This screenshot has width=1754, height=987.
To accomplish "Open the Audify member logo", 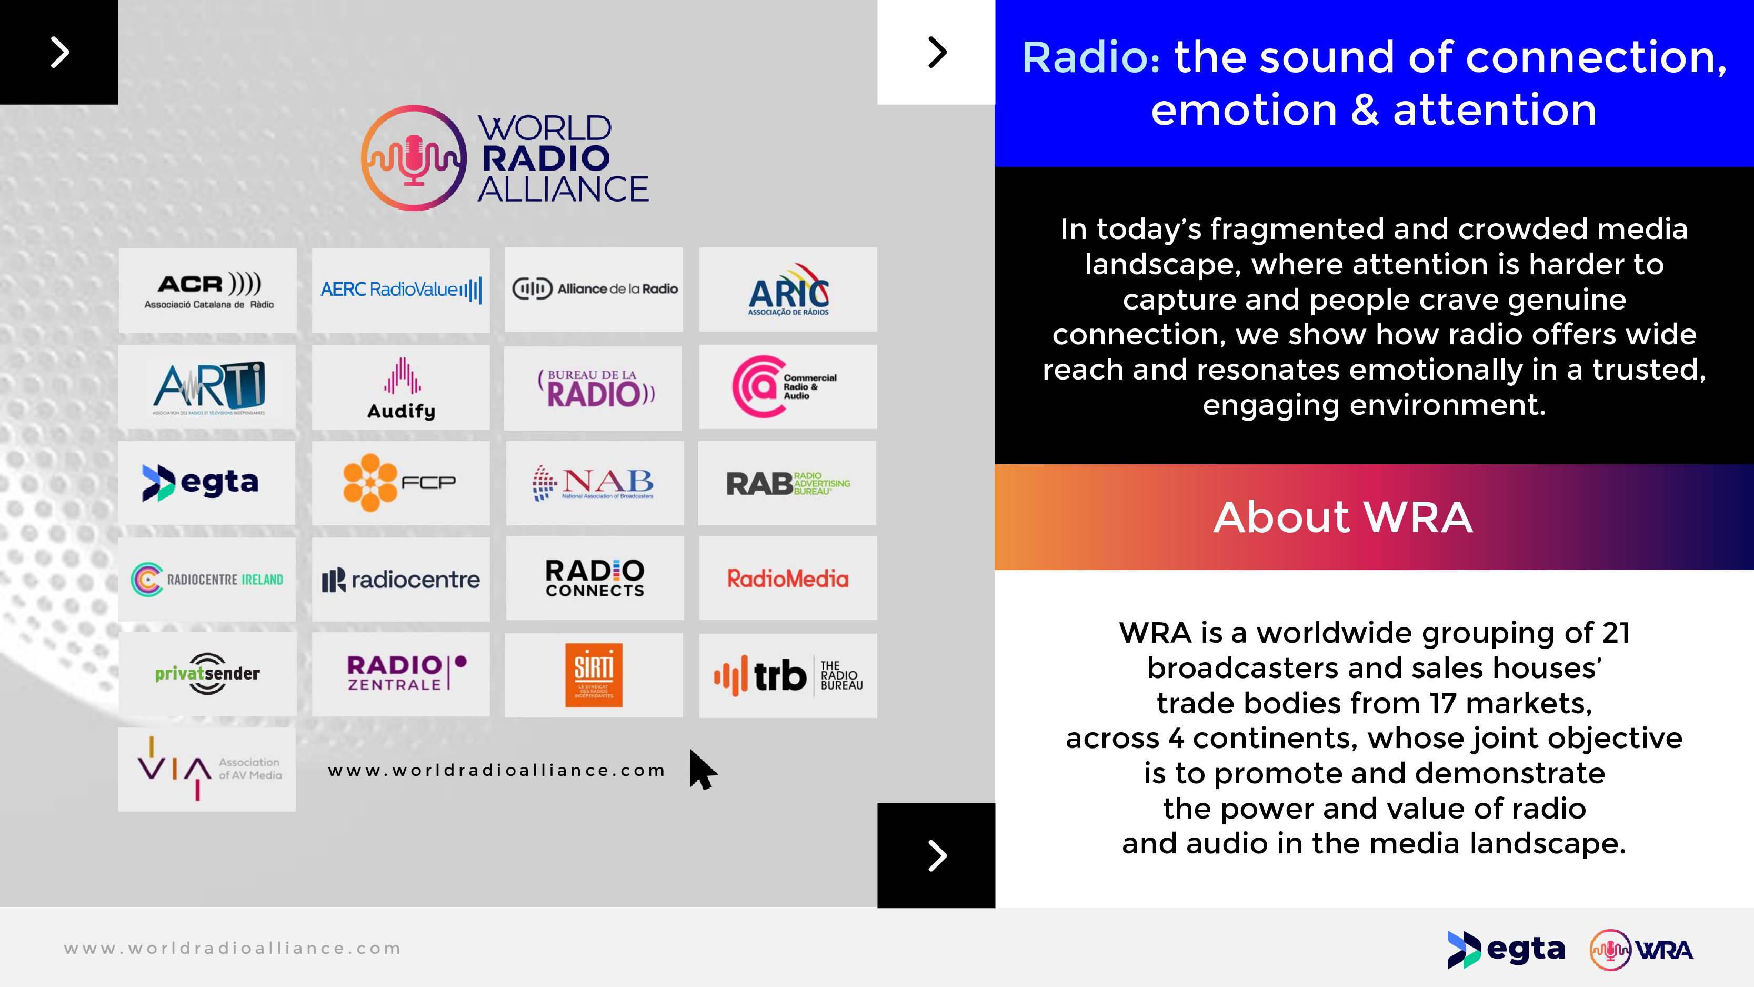I will 401,387.
